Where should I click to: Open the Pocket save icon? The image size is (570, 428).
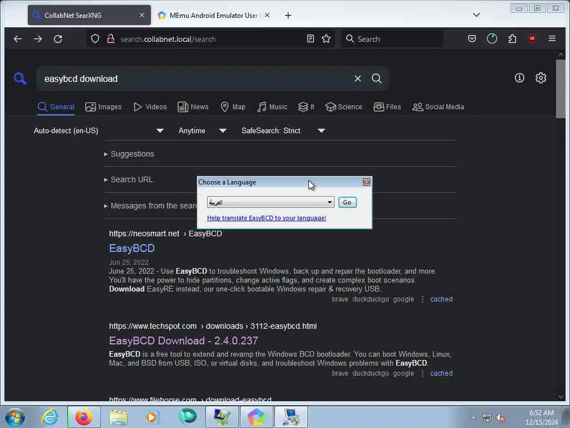472,38
